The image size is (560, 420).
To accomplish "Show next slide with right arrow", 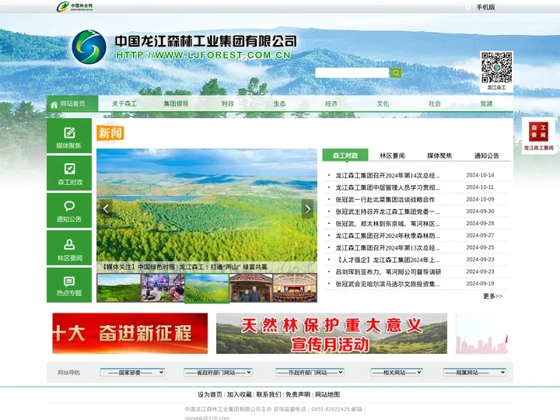I will (x=307, y=208).
